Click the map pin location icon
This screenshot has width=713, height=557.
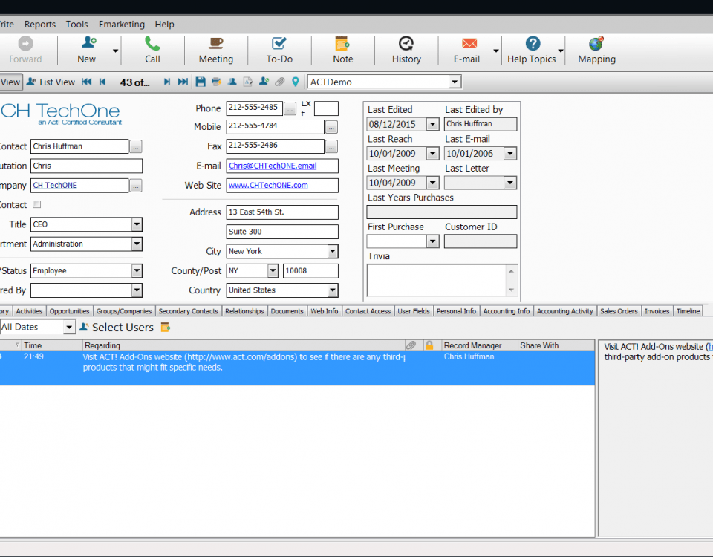point(296,82)
